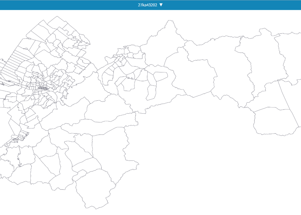The image size is (301, 215).
Task: Click blank white area below eastern districts
Action: click(x=211, y=163)
